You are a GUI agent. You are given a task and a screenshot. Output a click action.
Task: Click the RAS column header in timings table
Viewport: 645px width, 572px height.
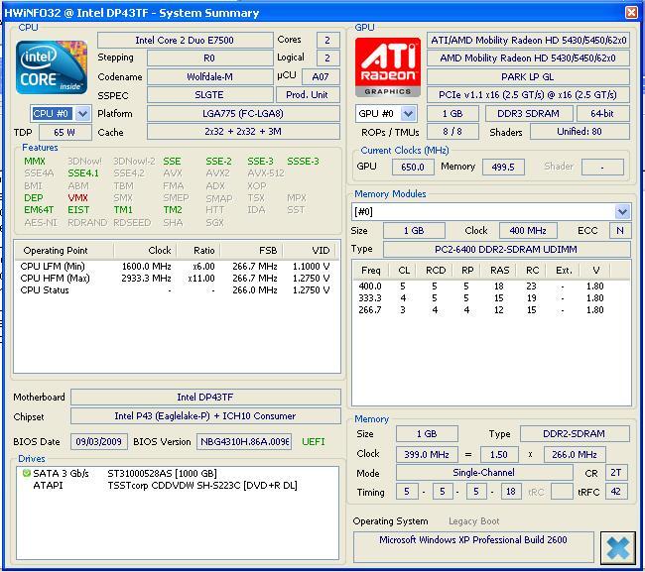(x=499, y=271)
